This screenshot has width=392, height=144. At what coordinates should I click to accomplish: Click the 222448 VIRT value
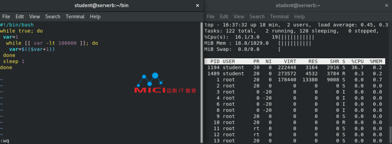pyautogui.click(x=287, y=67)
